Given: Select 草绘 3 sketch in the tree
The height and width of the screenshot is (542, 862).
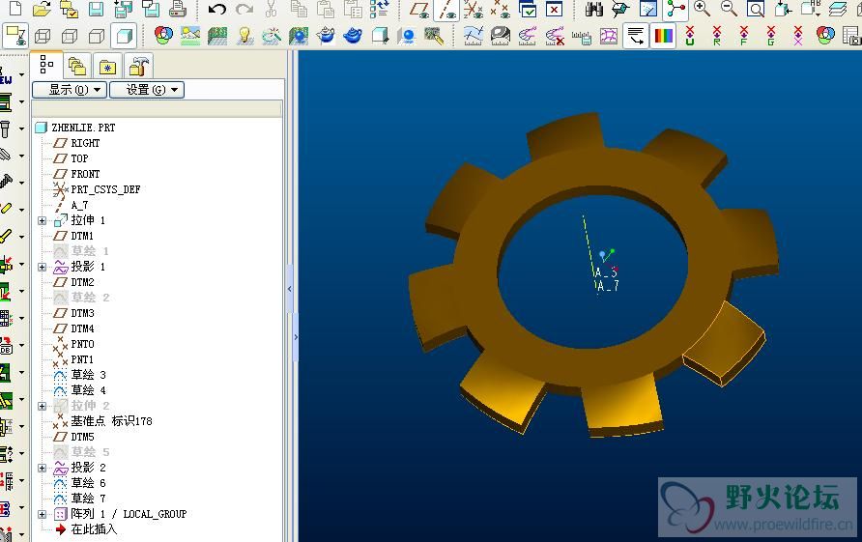Looking at the screenshot, I should (x=88, y=375).
